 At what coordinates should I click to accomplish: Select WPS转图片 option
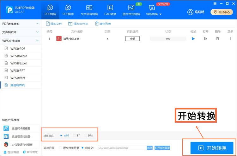[x=21, y=78]
